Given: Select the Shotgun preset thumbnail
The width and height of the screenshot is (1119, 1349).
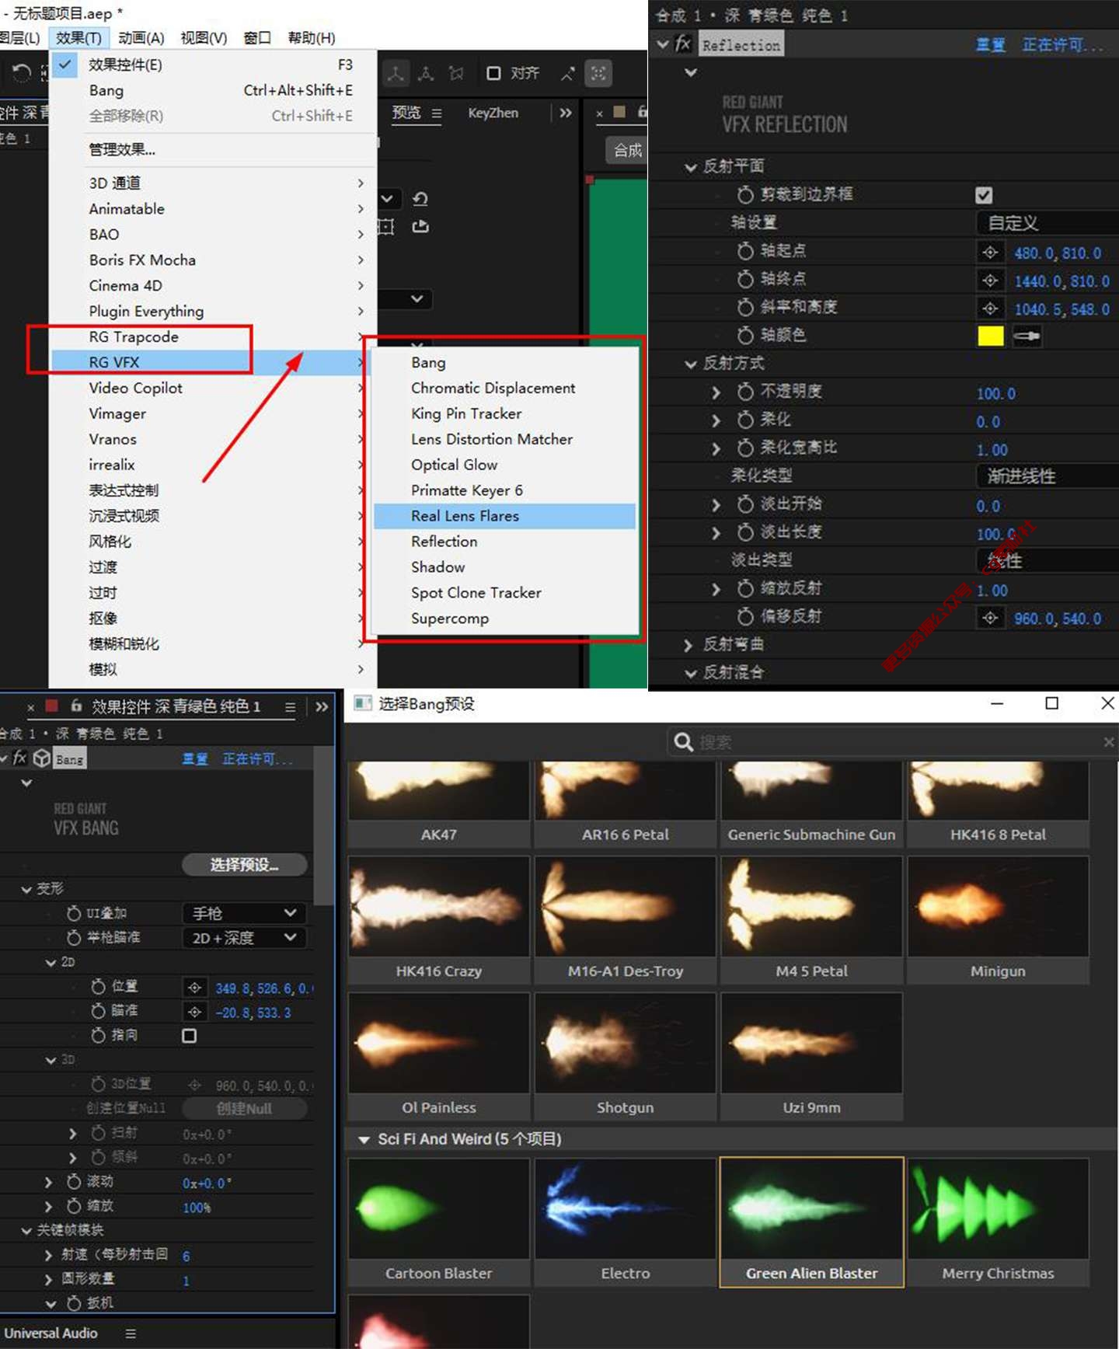Looking at the screenshot, I should (626, 1057).
